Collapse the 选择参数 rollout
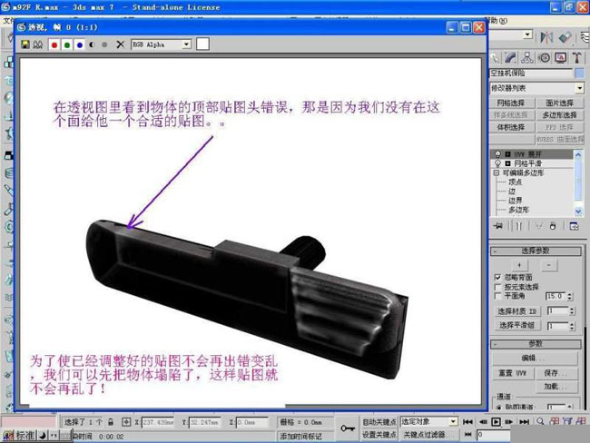590x443 pixels. pyautogui.click(x=536, y=251)
